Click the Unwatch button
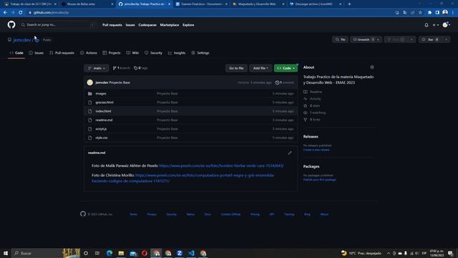The image size is (458, 258). (x=364, y=39)
